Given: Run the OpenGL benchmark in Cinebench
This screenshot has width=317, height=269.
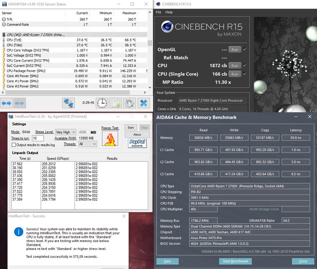Looking at the screenshot, I should (x=235, y=49).
